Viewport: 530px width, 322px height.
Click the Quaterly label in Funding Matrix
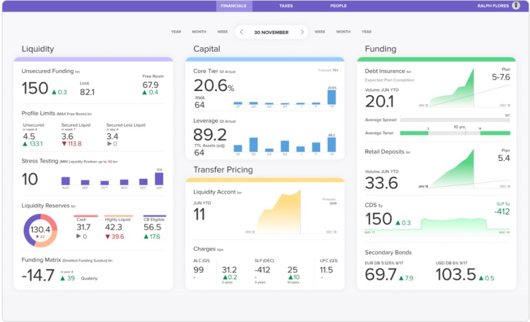click(89, 278)
